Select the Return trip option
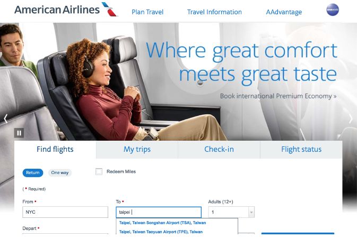The height and width of the screenshot is (238, 357). point(33,172)
